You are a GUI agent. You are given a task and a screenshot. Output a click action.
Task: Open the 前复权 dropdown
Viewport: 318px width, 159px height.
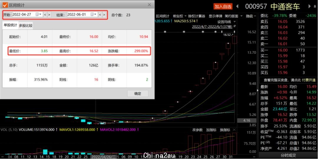pyautogui.click(x=179, y=16)
